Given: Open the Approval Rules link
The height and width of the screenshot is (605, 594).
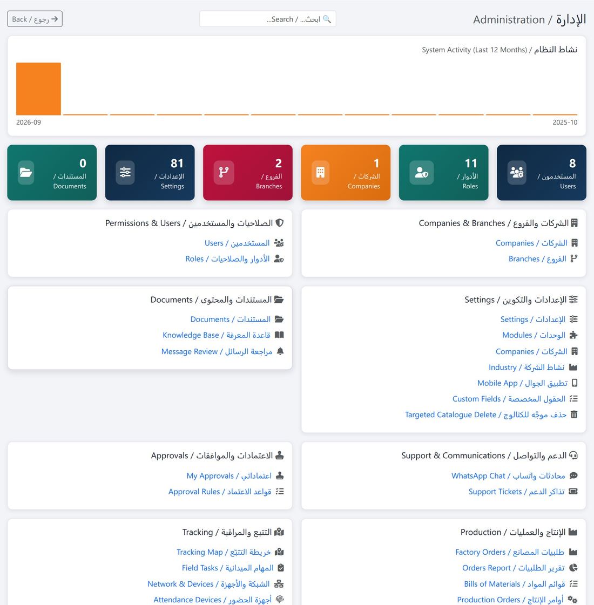Looking at the screenshot, I should click(220, 492).
